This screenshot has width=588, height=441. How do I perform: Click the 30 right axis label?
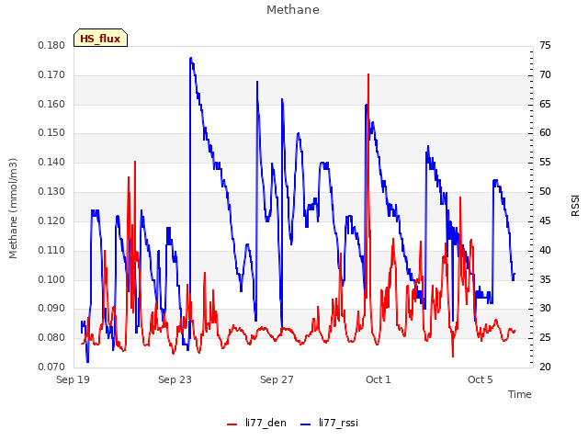545,309
